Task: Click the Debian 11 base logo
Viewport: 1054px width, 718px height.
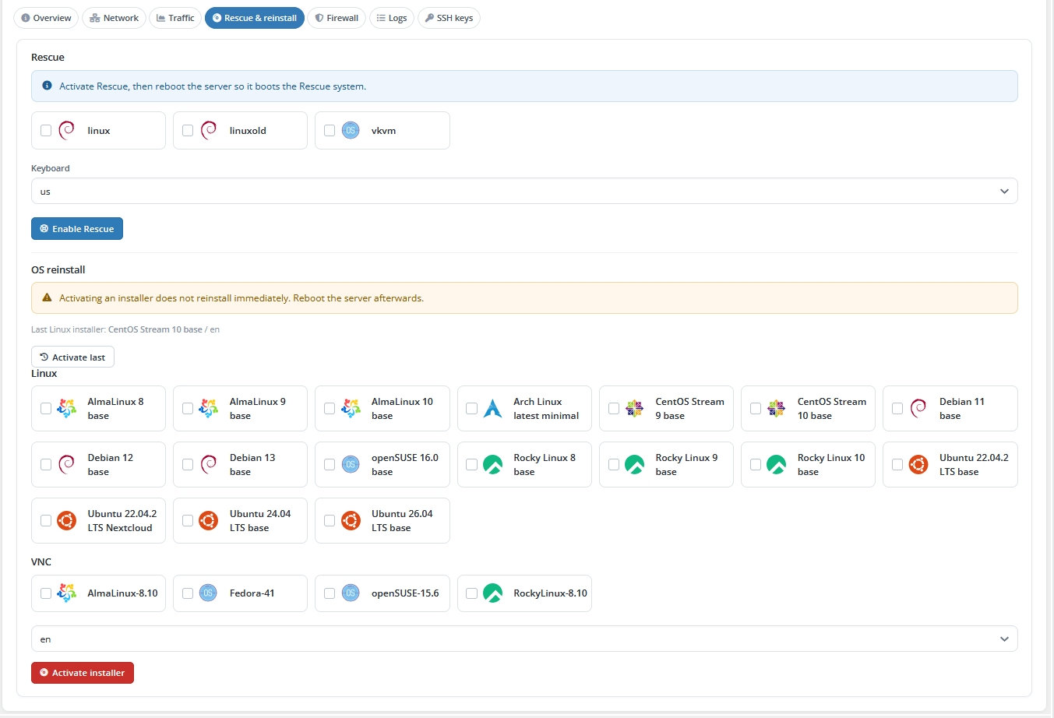Action: tap(918, 408)
